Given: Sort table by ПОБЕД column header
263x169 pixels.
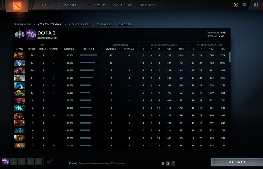Looking at the screenshot, I should pos(42,49).
